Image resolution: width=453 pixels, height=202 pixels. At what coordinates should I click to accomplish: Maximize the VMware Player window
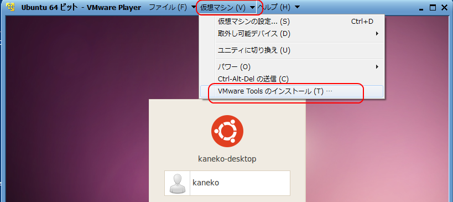tap(433, 8)
